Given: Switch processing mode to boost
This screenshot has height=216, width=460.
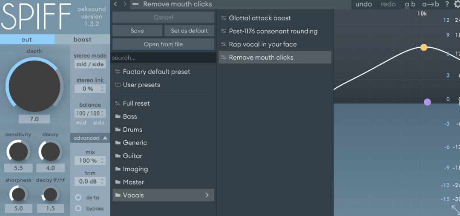Looking at the screenshot, I should pyautogui.click(x=83, y=39).
